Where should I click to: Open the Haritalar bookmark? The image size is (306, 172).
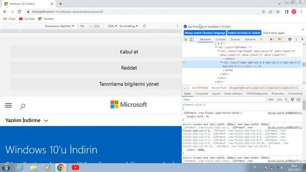[x=46, y=19]
